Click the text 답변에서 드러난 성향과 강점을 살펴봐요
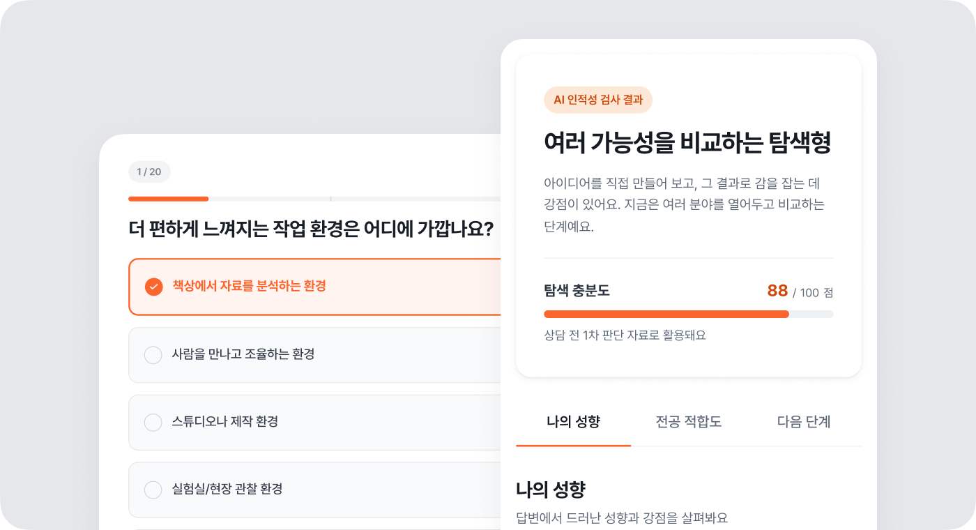The height and width of the screenshot is (530, 976). [622, 518]
